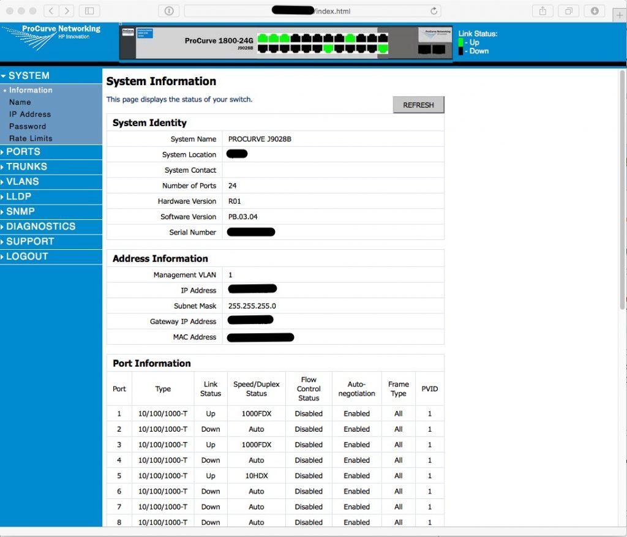
Task: Click the page's vertical scrollbar
Action: point(622,190)
